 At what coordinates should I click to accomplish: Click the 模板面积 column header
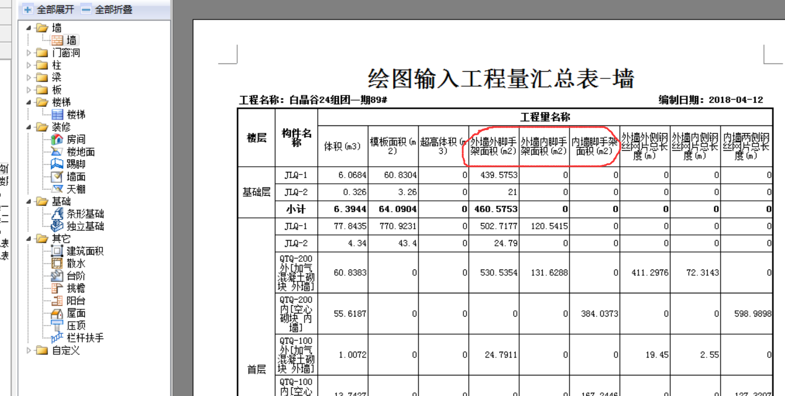[393, 146]
